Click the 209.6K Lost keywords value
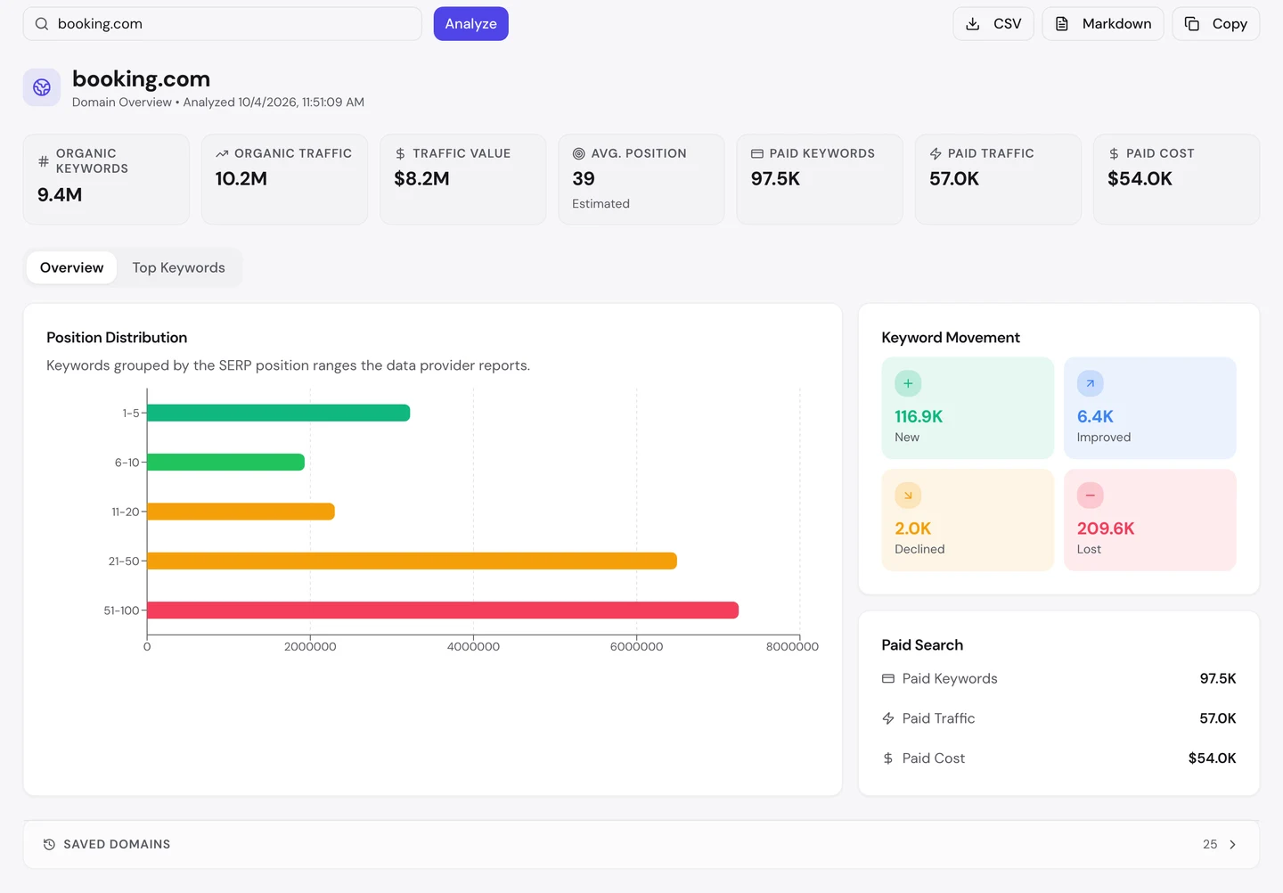The height and width of the screenshot is (893, 1283). coord(1106,528)
